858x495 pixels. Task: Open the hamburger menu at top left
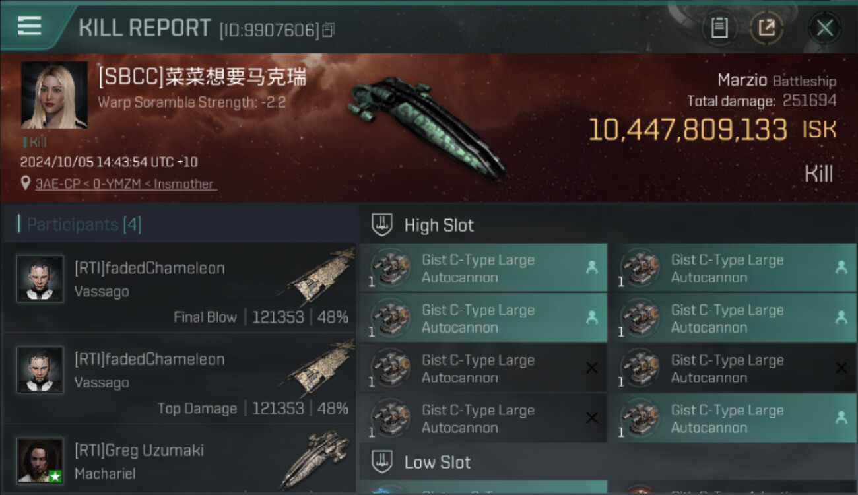click(x=29, y=25)
